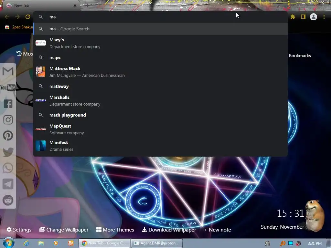The height and width of the screenshot is (248, 331).
Task: Open the media player taskbar icon
Action: (x=56, y=243)
